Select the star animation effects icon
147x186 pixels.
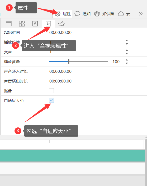61,24
